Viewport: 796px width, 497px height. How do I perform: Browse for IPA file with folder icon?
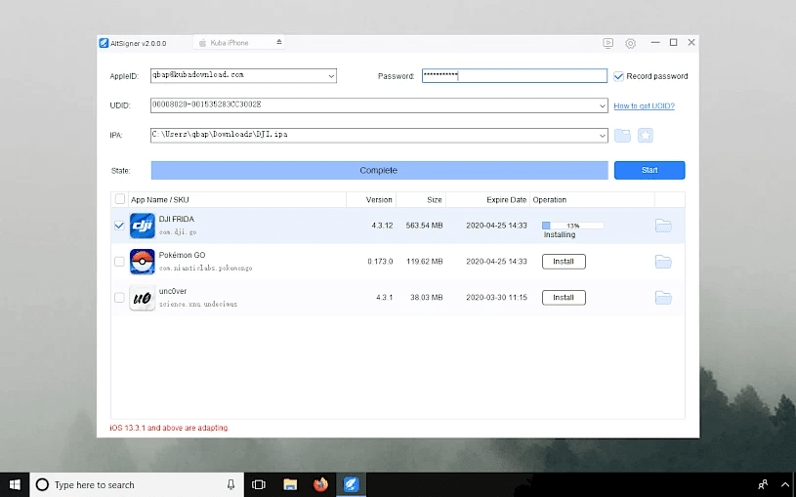tap(622, 135)
